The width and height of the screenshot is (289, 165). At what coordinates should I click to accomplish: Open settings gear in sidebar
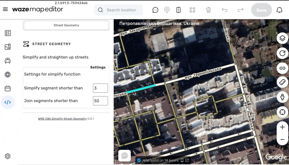[x=8, y=156]
